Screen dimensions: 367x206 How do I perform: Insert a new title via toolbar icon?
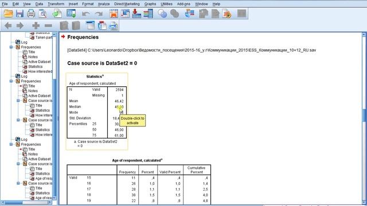pyautogui.click(x=102, y=25)
